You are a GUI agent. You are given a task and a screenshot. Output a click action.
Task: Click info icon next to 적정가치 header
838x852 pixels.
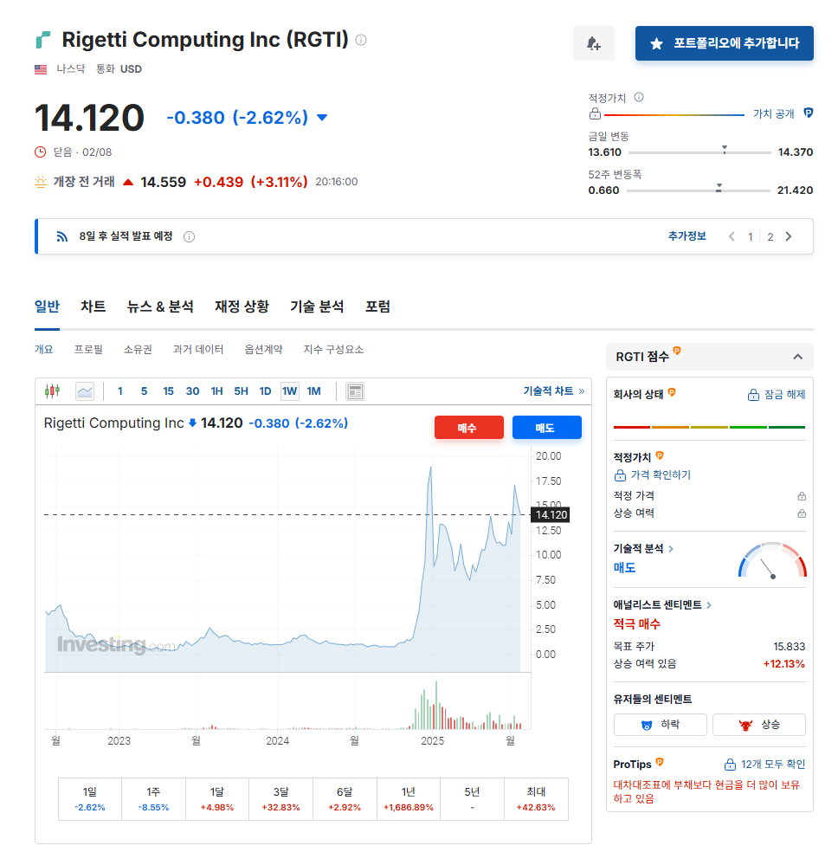639,97
